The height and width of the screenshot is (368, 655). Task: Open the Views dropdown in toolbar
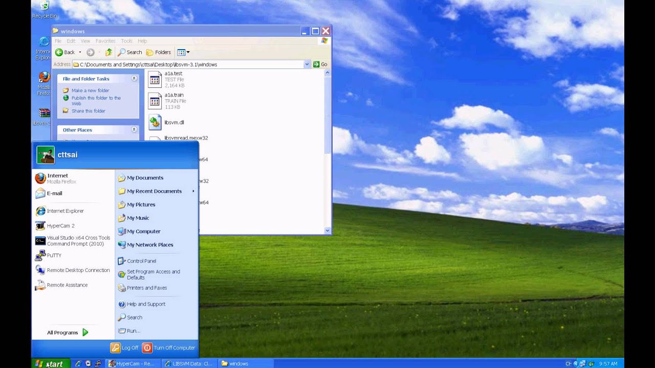183,52
